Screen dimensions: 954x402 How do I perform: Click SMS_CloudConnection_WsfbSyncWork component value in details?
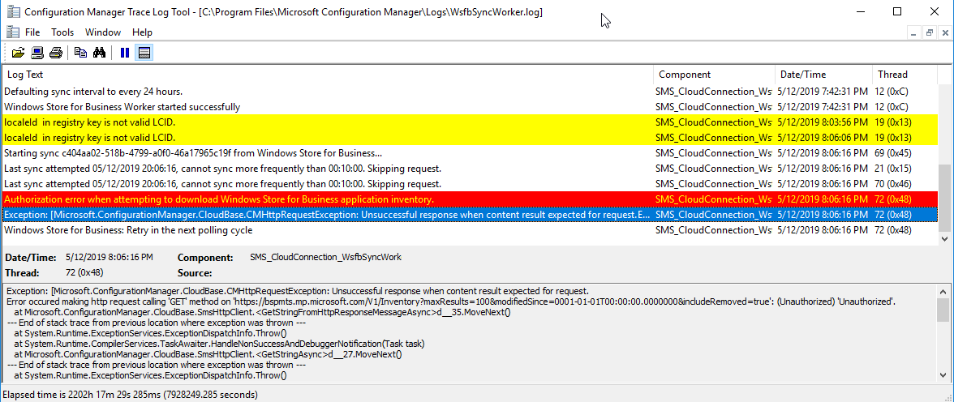pyautogui.click(x=325, y=257)
